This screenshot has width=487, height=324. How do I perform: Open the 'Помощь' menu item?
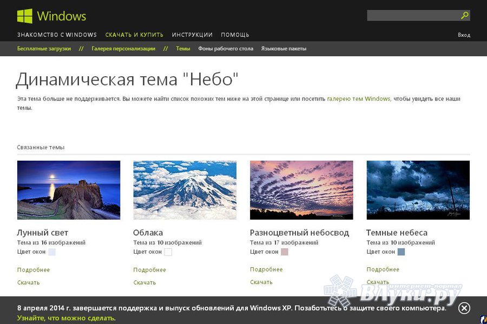tap(235, 35)
